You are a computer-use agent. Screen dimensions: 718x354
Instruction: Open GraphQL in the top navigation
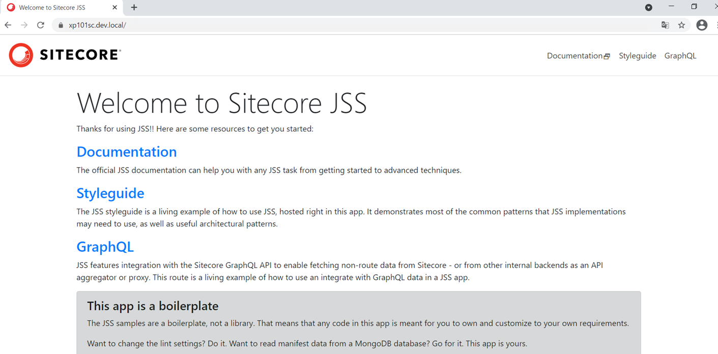point(680,56)
